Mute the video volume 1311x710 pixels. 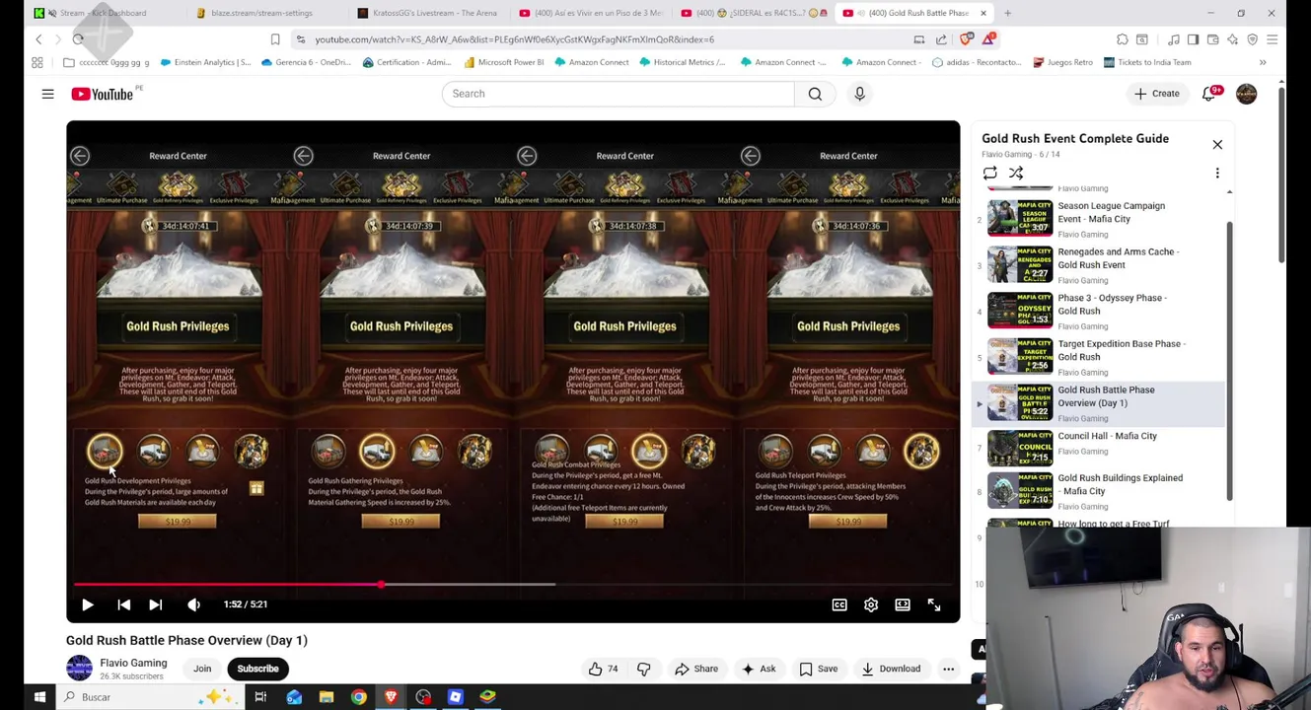point(193,604)
